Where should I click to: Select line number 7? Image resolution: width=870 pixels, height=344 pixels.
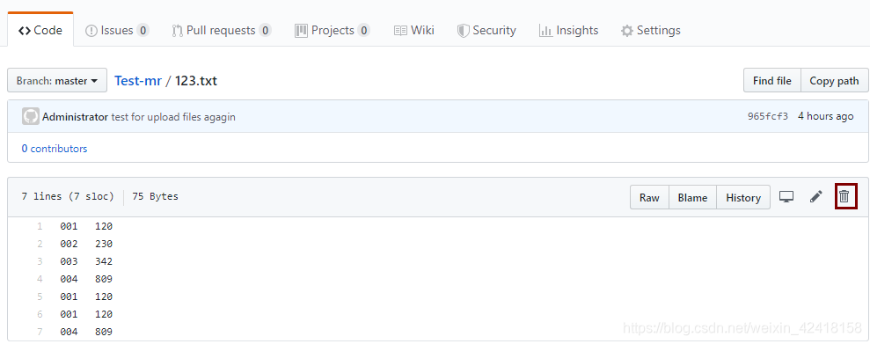(40, 332)
